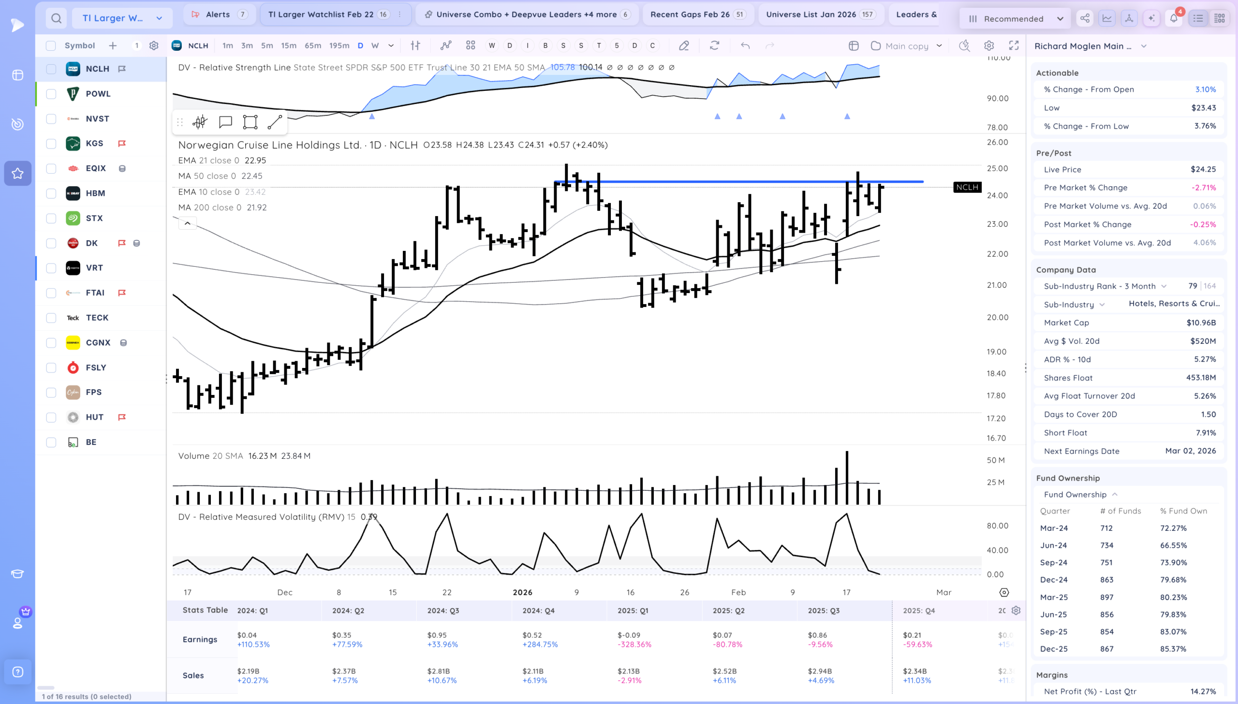This screenshot has height=704, width=1238.
Task: Select the trend line drawing tool
Action: (275, 122)
